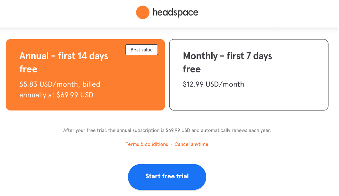
Task: Click the orange Headspace circle logo
Action: point(143,12)
